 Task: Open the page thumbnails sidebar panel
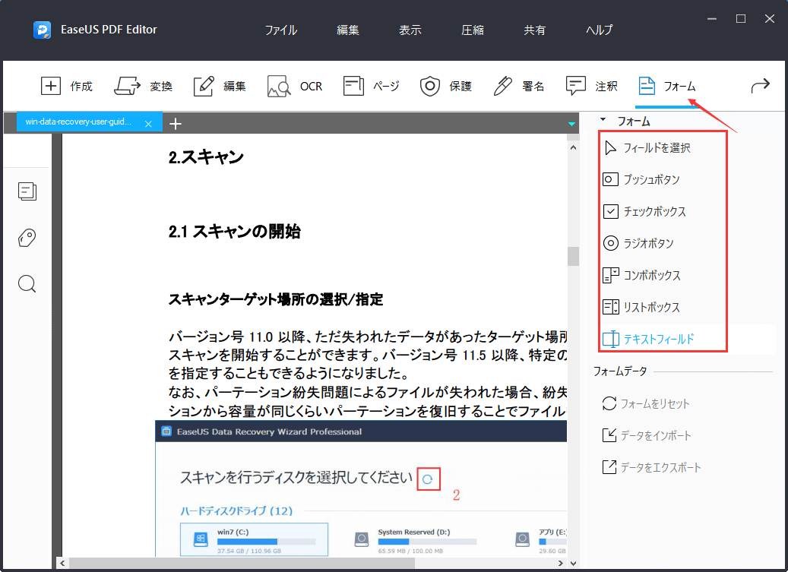coord(27,191)
